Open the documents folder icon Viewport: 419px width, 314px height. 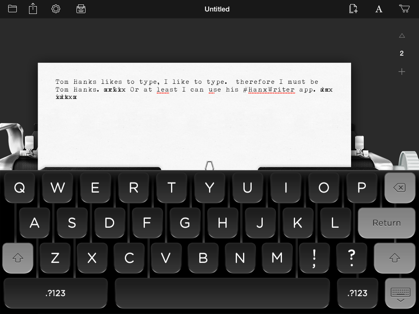pos(13,9)
